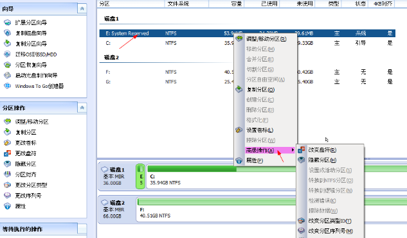407x238 pixels.
Task: Click the 磁盘1 group heading in the list
Action: tap(111, 19)
